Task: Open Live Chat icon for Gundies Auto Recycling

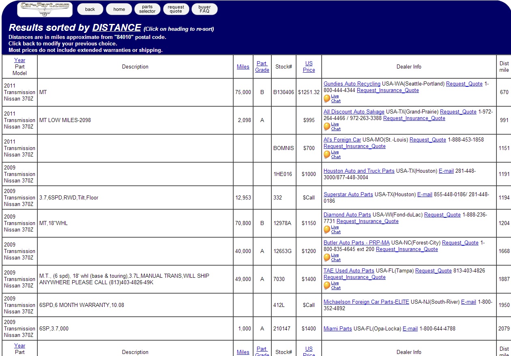Action: tap(327, 99)
